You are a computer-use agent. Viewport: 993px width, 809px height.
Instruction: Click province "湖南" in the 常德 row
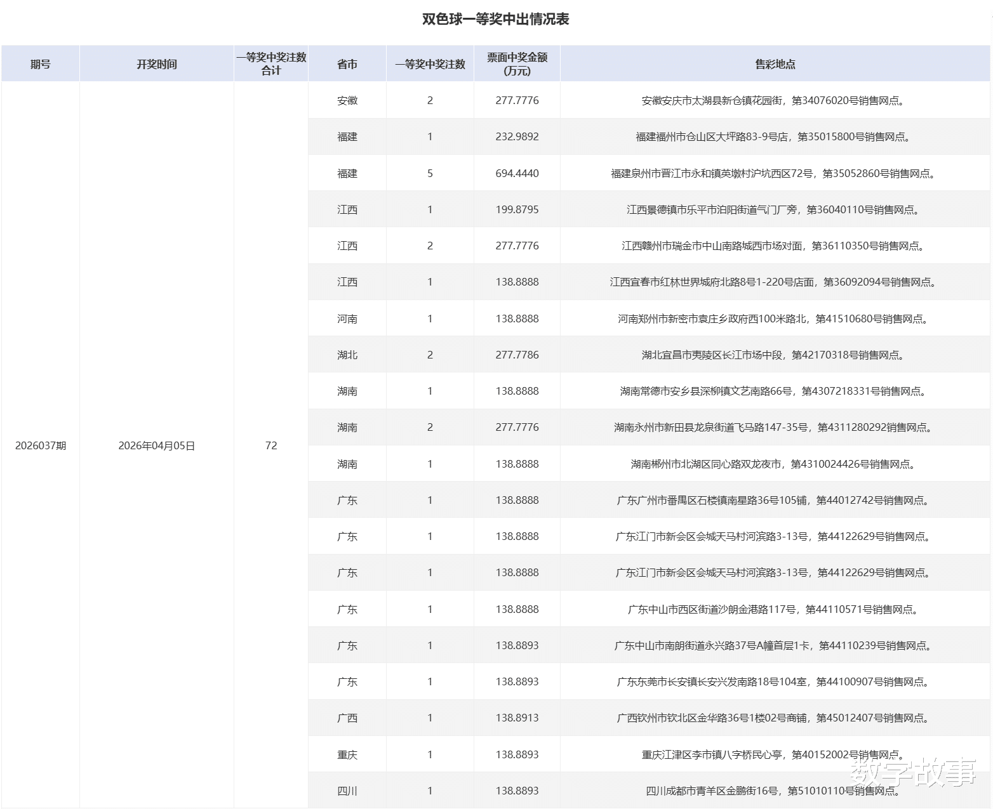click(x=347, y=391)
